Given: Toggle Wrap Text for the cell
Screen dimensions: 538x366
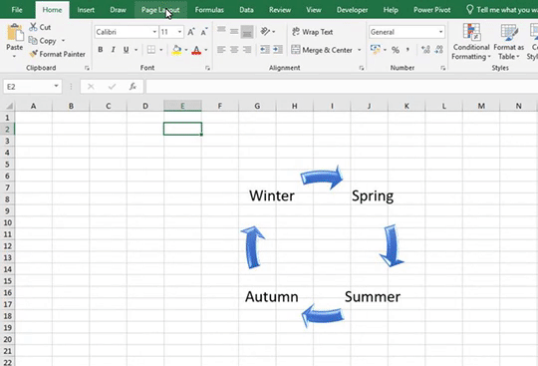Looking at the screenshot, I should tap(312, 32).
